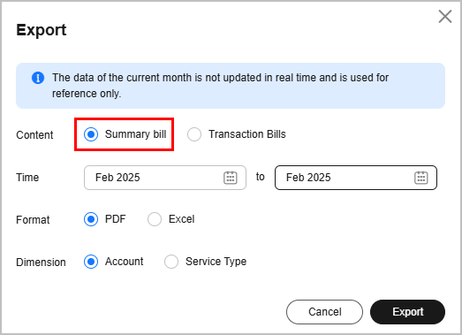Click the PDF option label
Screen dimensions: 462x335
[x=116, y=219]
